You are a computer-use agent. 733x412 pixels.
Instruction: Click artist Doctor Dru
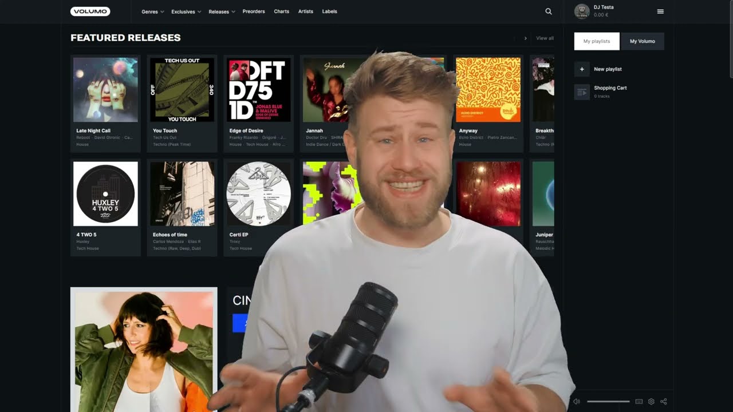coord(316,138)
